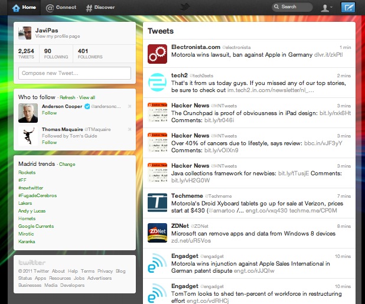
Task: Click the Techmeme T avatar icon
Action: pyautogui.click(x=157, y=202)
